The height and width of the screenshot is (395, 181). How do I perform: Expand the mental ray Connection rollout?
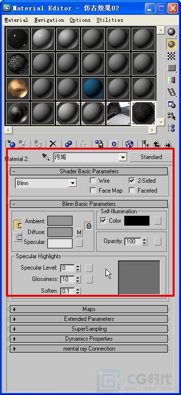(89, 349)
